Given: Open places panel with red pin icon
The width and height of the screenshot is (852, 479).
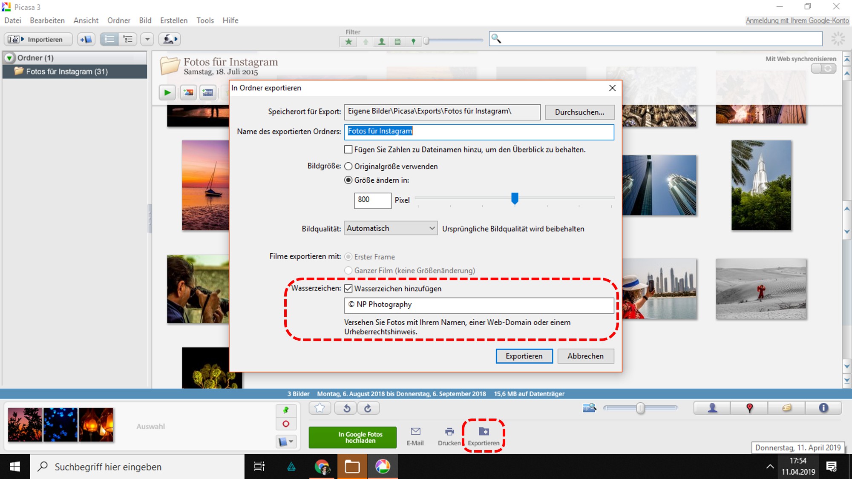Looking at the screenshot, I should [749, 408].
